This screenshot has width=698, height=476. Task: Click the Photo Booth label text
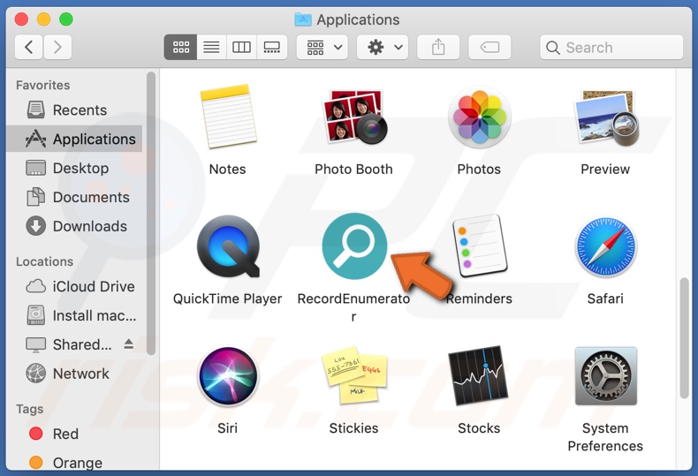click(354, 170)
